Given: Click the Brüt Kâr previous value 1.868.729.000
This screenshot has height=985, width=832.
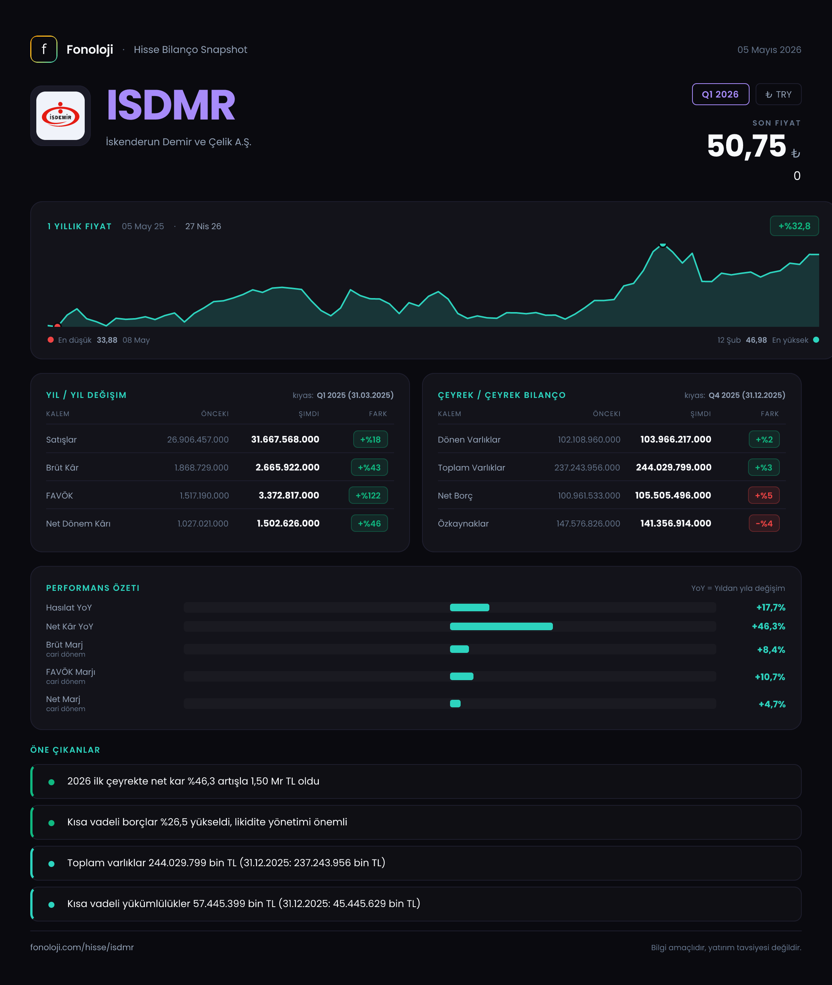Looking at the screenshot, I should point(202,468).
